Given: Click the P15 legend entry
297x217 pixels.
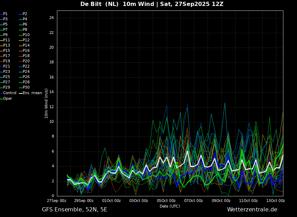Looking at the screenshot, I should pos(5,51).
